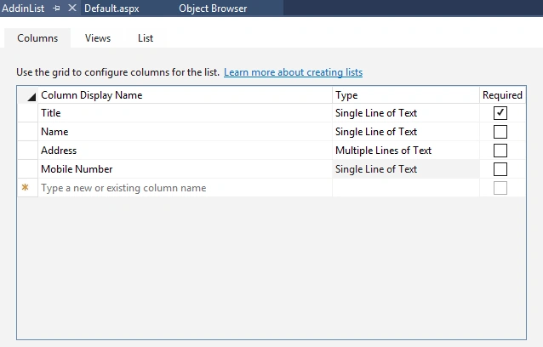This screenshot has width=543, height=347.
Task: Click the new column name input field
Action: click(185, 187)
